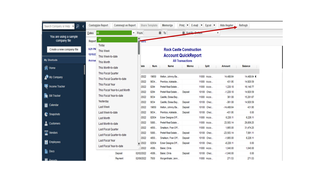This screenshot has height=182, width=324.
Task: Click the Amount column header
Action: pyautogui.click(x=226, y=66)
